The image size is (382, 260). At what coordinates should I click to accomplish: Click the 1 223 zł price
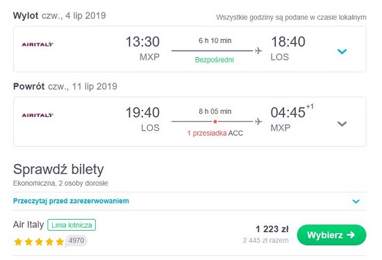click(x=272, y=229)
